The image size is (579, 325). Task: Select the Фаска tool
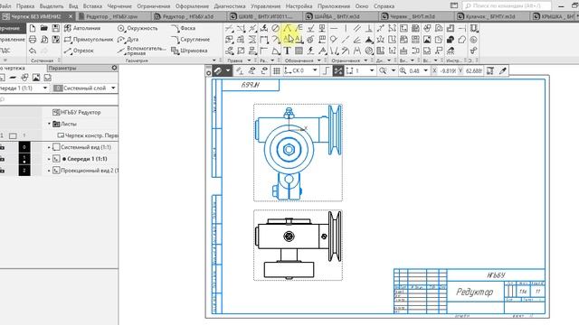pyautogui.click(x=184, y=28)
